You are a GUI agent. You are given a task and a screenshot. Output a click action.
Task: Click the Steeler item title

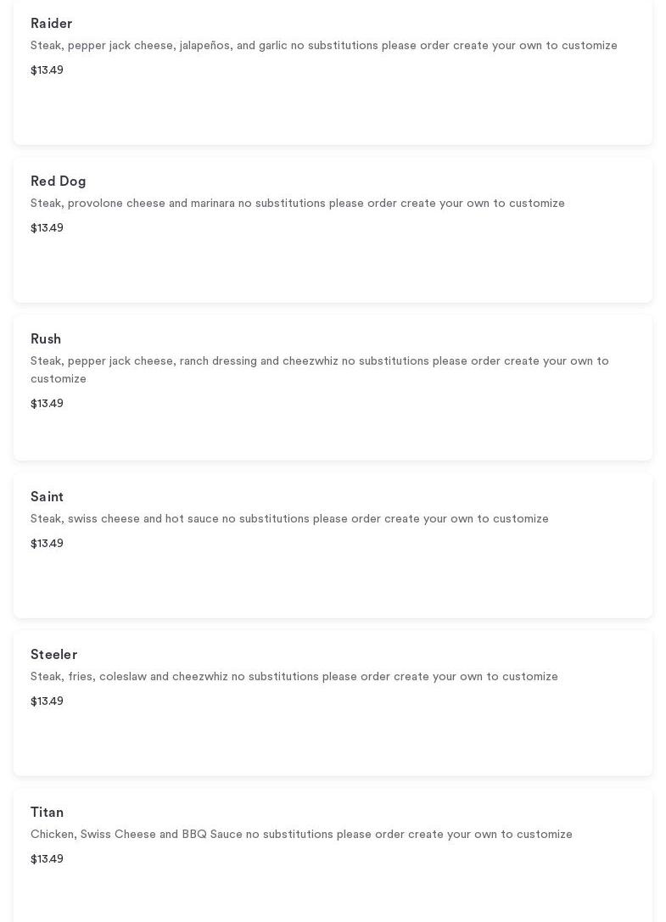(54, 655)
